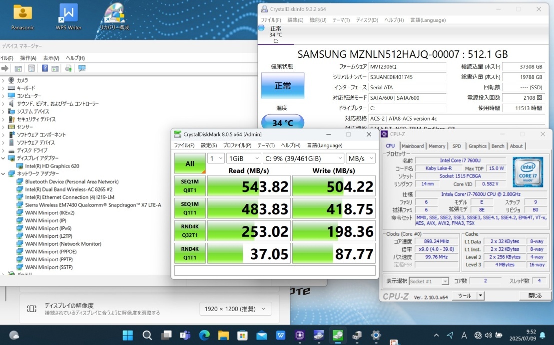Launch Microsoft Teams from taskbar

pyautogui.click(x=185, y=335)
